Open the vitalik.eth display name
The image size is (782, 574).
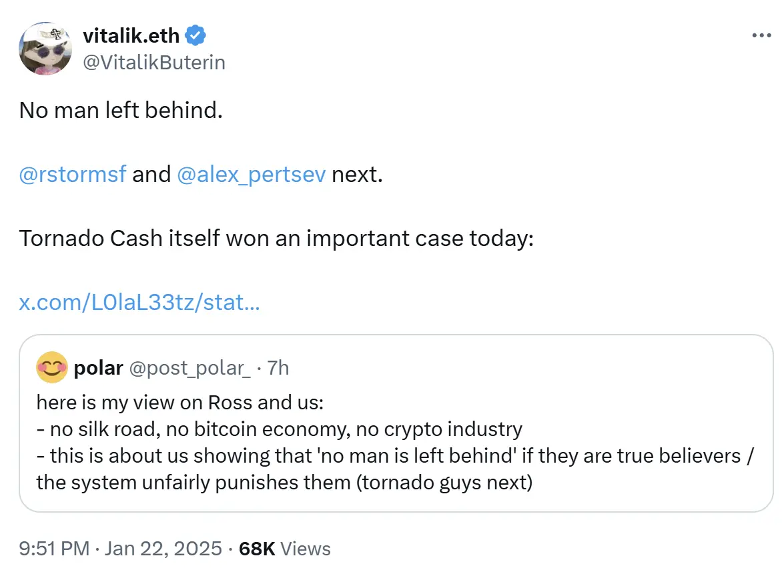tap(131, 36)
